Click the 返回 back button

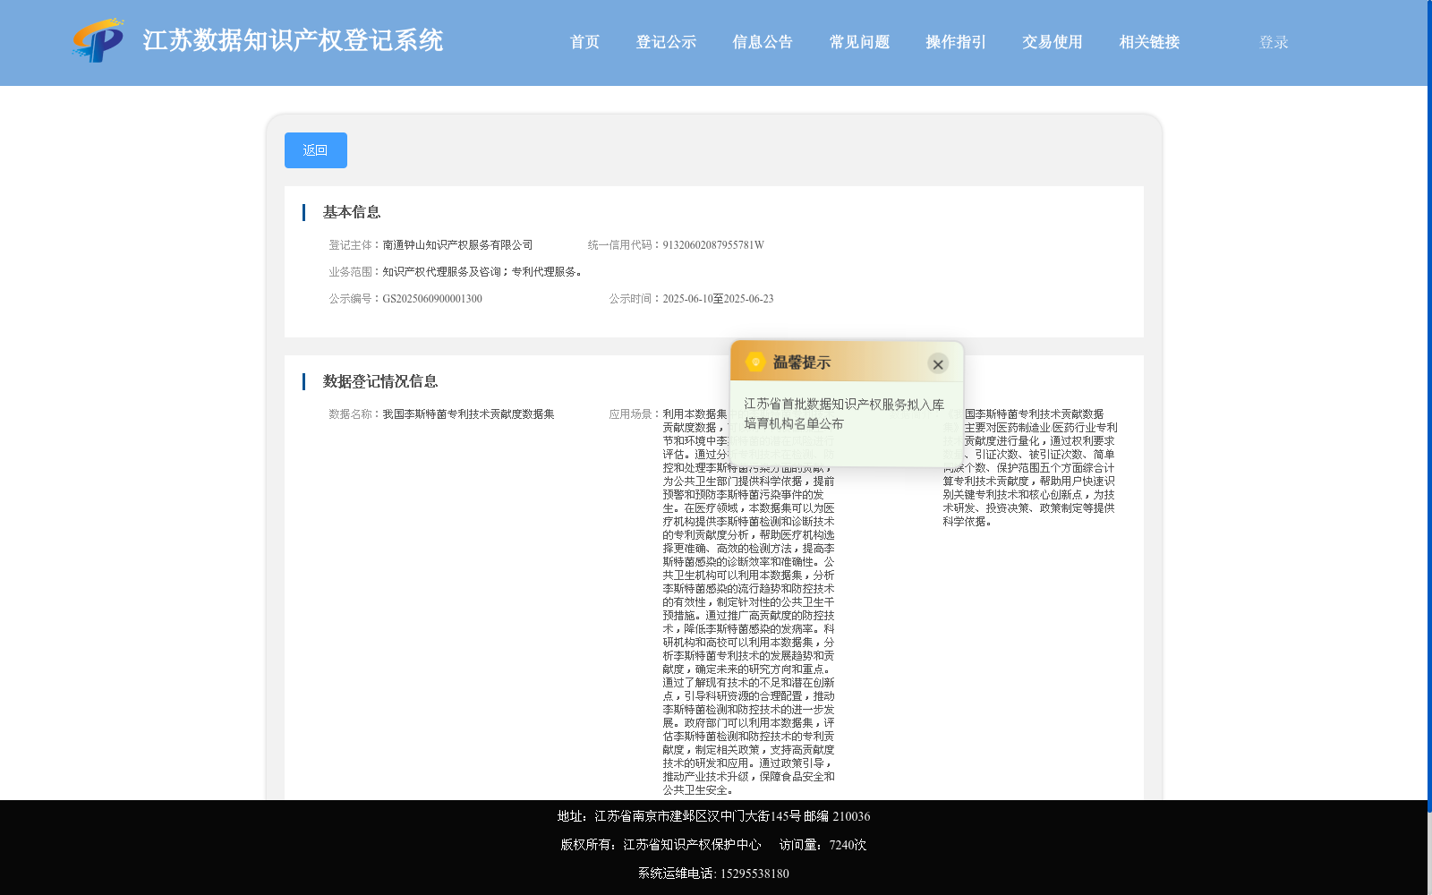pos(315,150)
